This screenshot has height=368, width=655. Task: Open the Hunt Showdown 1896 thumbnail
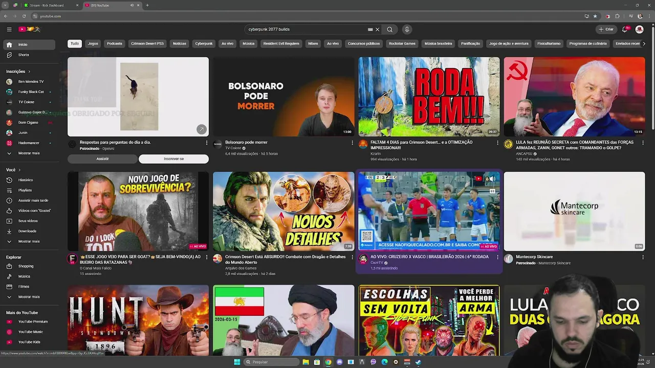(138, 320)
